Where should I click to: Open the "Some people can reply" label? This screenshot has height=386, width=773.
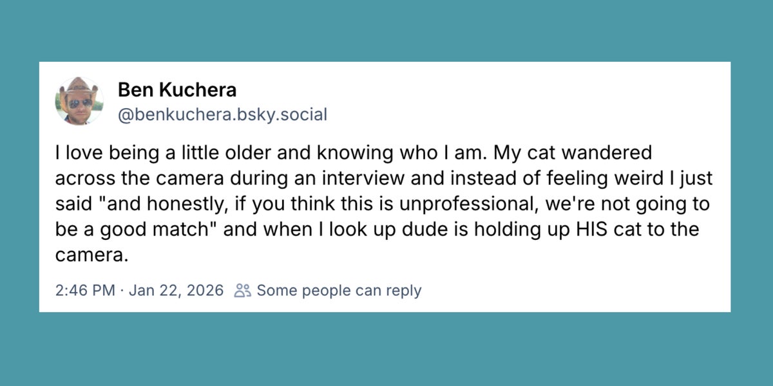tap(339, 290)
